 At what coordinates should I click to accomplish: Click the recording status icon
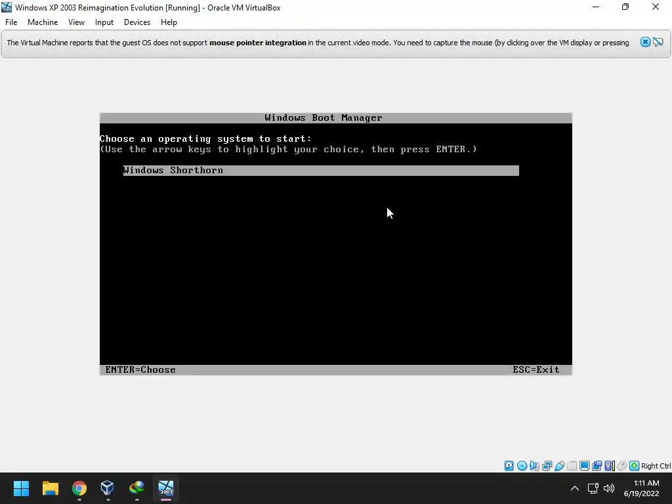click(x=597, y=466)
